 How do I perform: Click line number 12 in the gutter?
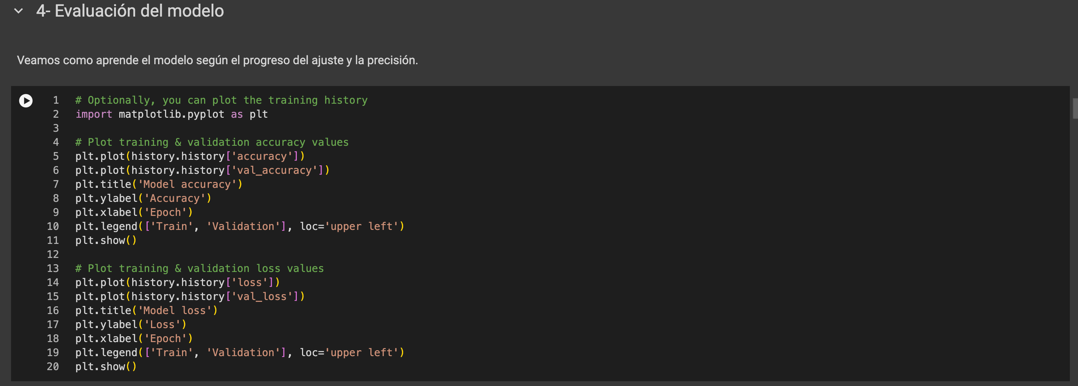[53, 254]
